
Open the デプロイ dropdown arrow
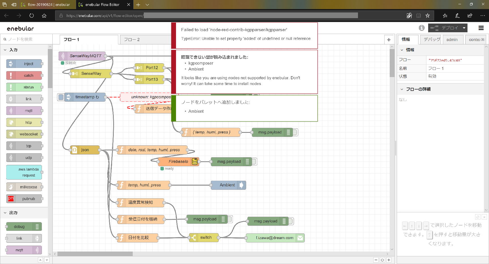point(464,28)
